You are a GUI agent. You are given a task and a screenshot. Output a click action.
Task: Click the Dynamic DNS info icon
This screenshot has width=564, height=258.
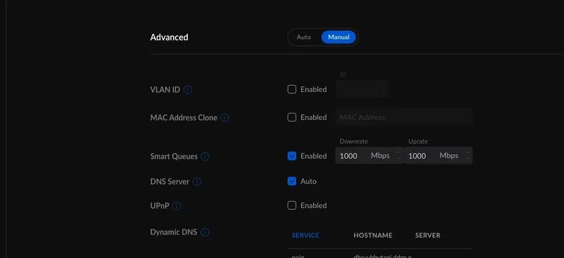click(x=205, y=232)
